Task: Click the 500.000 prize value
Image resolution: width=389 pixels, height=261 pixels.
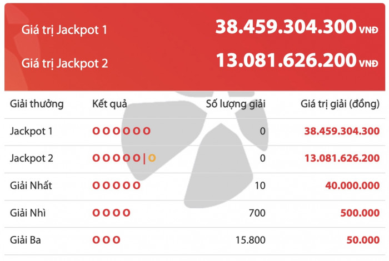Action: pos(360,213)
